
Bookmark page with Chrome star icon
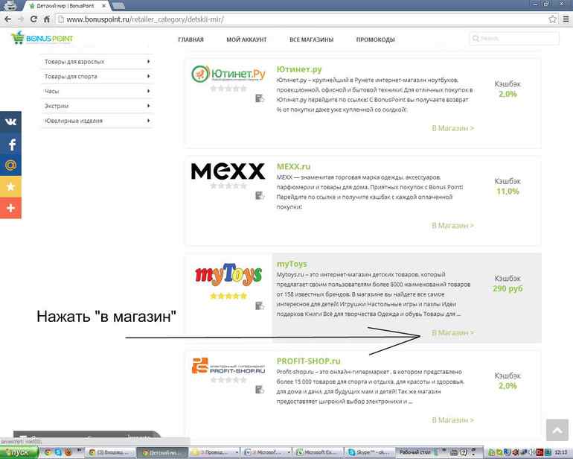point(552,19)
